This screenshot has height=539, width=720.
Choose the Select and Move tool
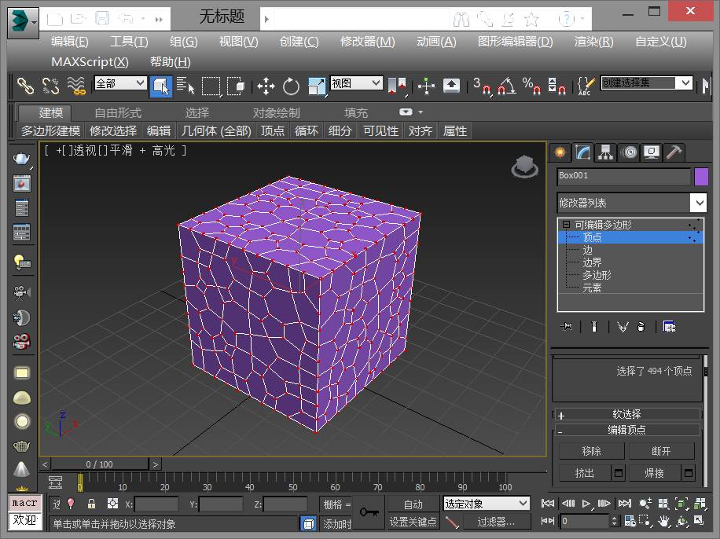coord(266,86)
